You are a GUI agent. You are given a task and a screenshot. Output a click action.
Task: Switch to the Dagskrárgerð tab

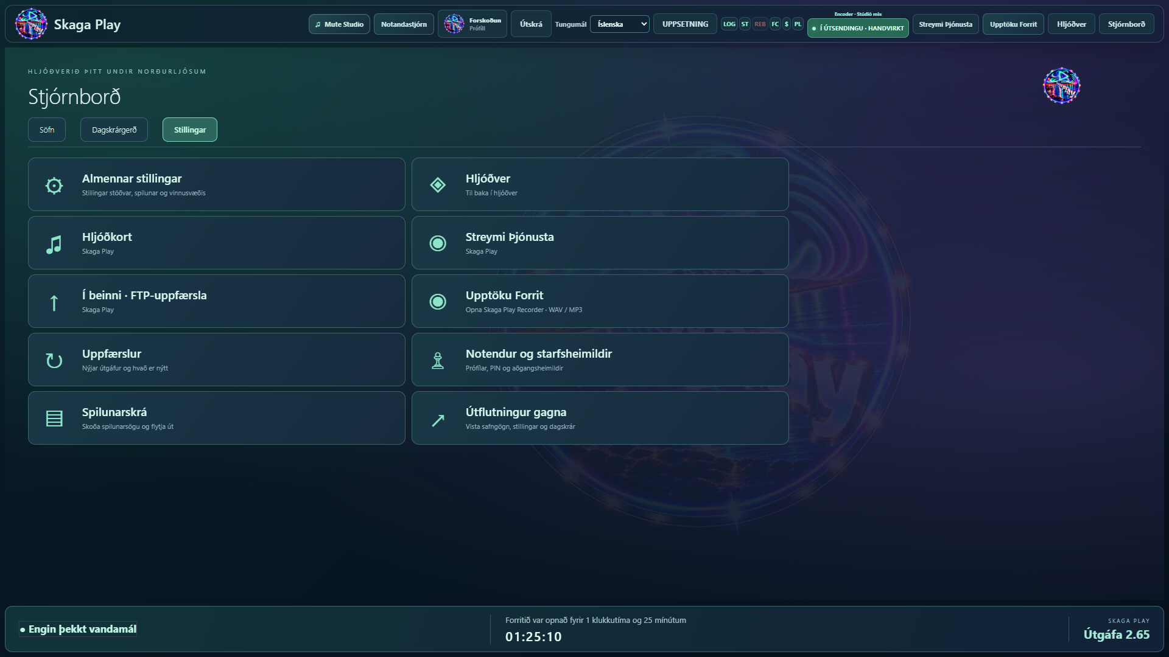114,130
